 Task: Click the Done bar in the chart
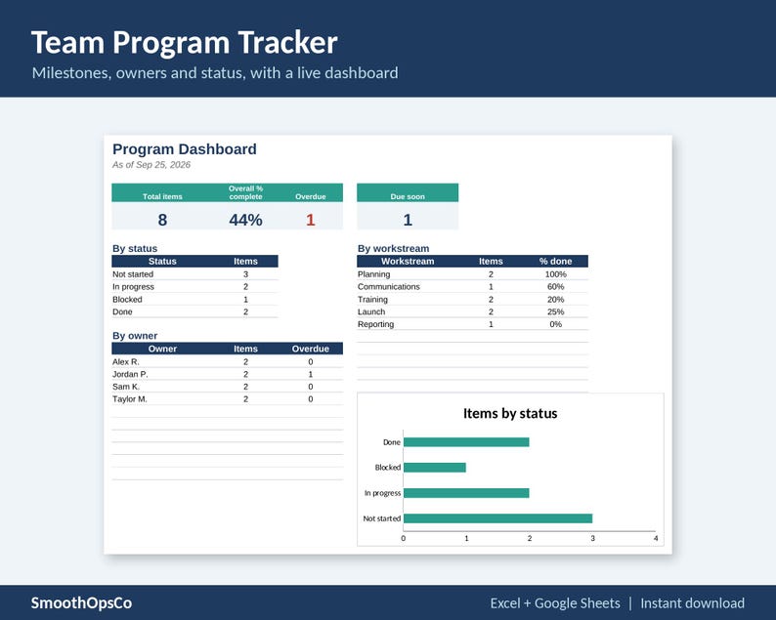466,442
